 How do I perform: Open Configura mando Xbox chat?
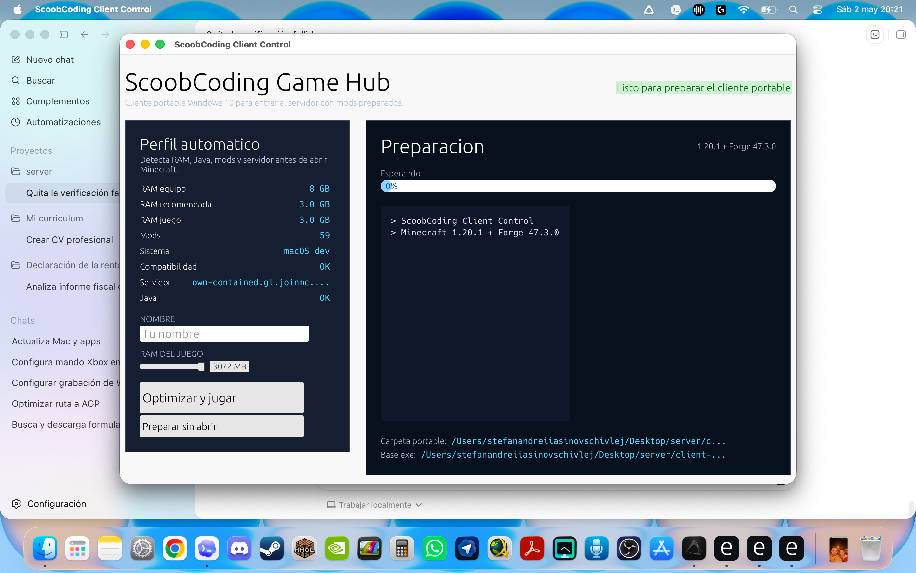pyautogui.click(x=65, y=362)
